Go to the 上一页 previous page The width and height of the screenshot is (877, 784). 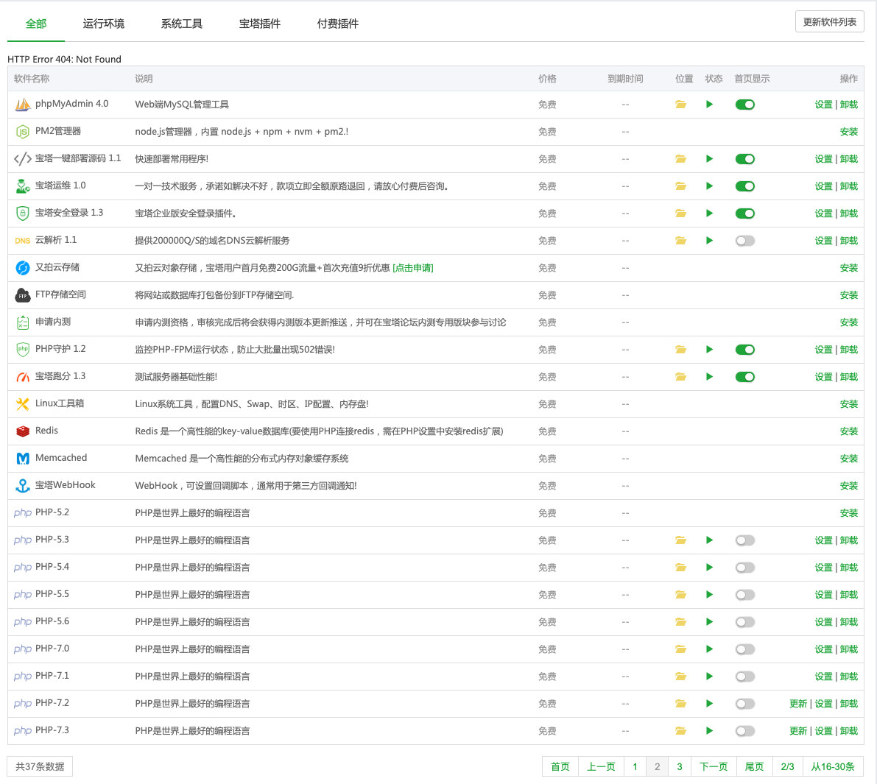pos(601,766)
